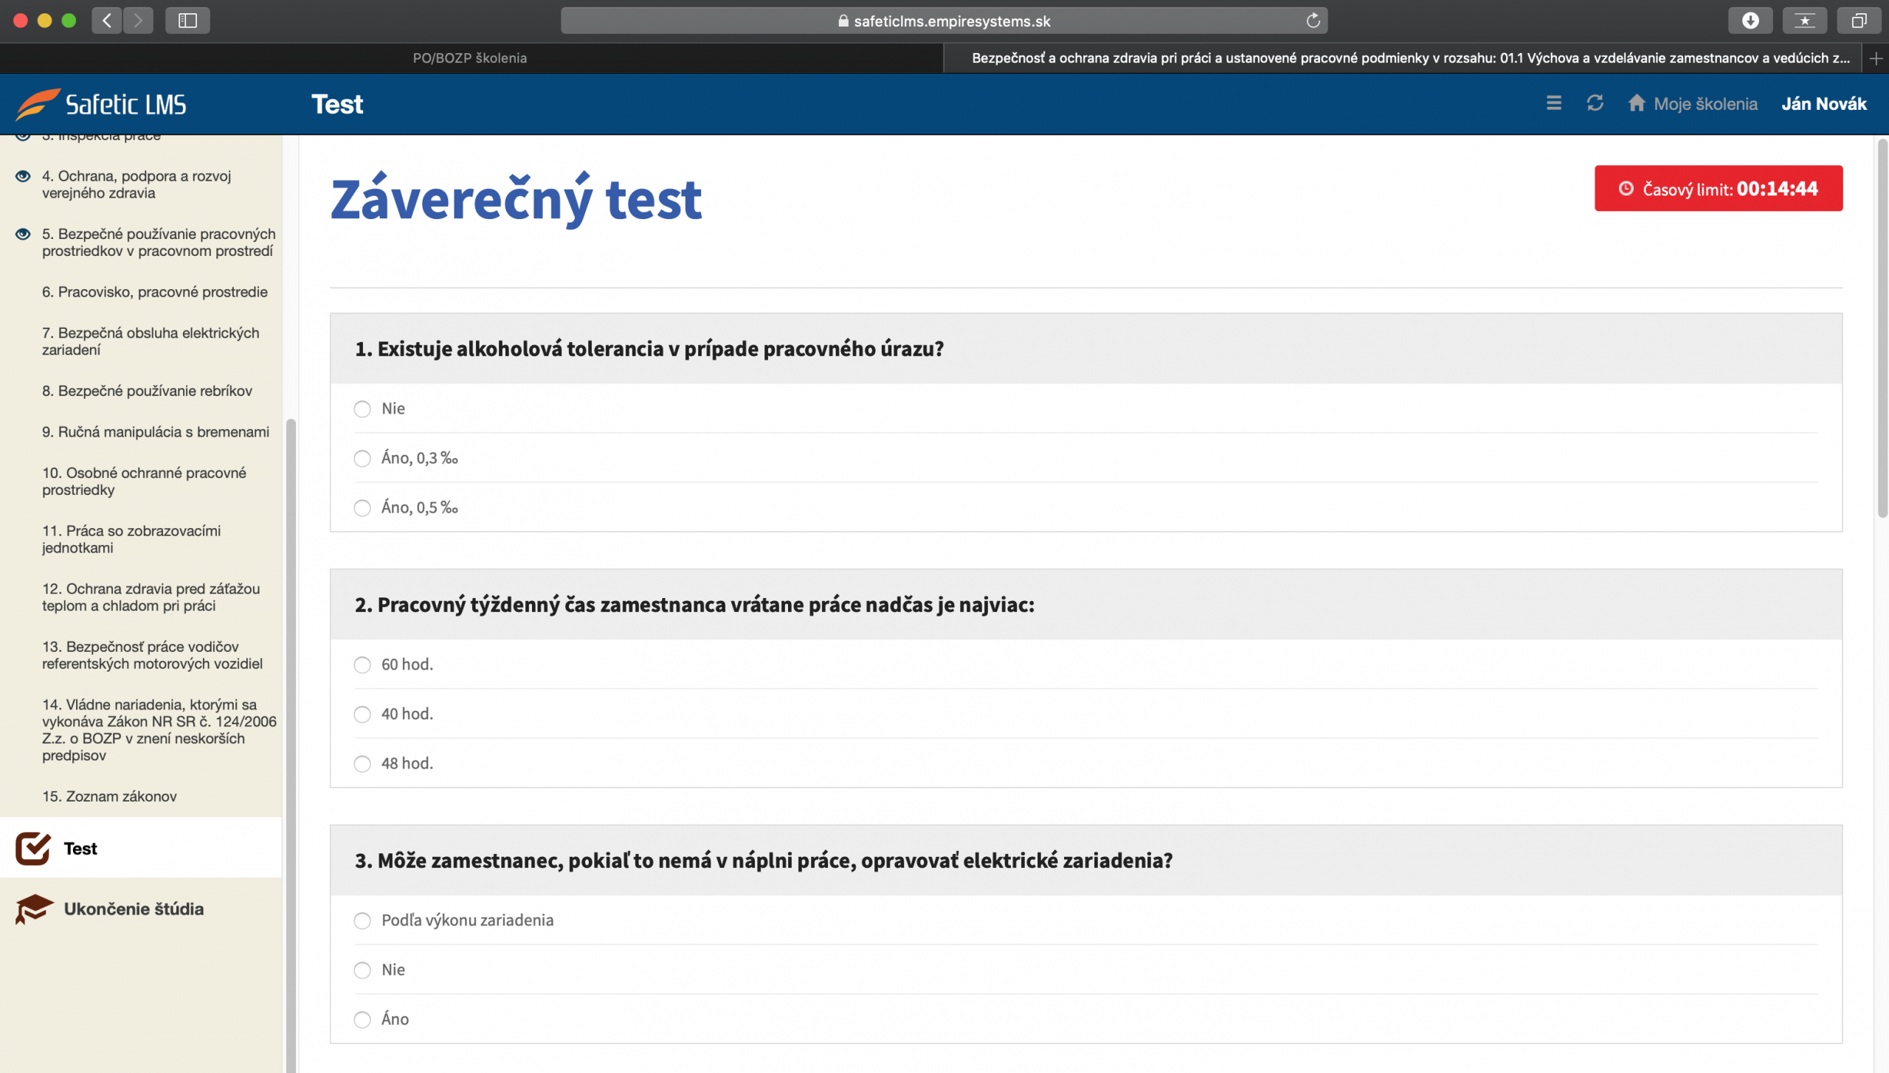This screenshot has height=1073, width=1889.
Task: Open chapter 6 Pracovisko, pracovné prostredie
Action: pos(155,292)
